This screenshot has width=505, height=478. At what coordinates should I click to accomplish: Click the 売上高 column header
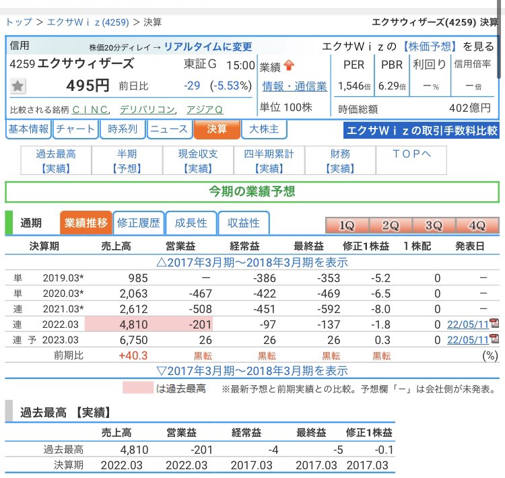pyautogui.click(x=116, y=246)
